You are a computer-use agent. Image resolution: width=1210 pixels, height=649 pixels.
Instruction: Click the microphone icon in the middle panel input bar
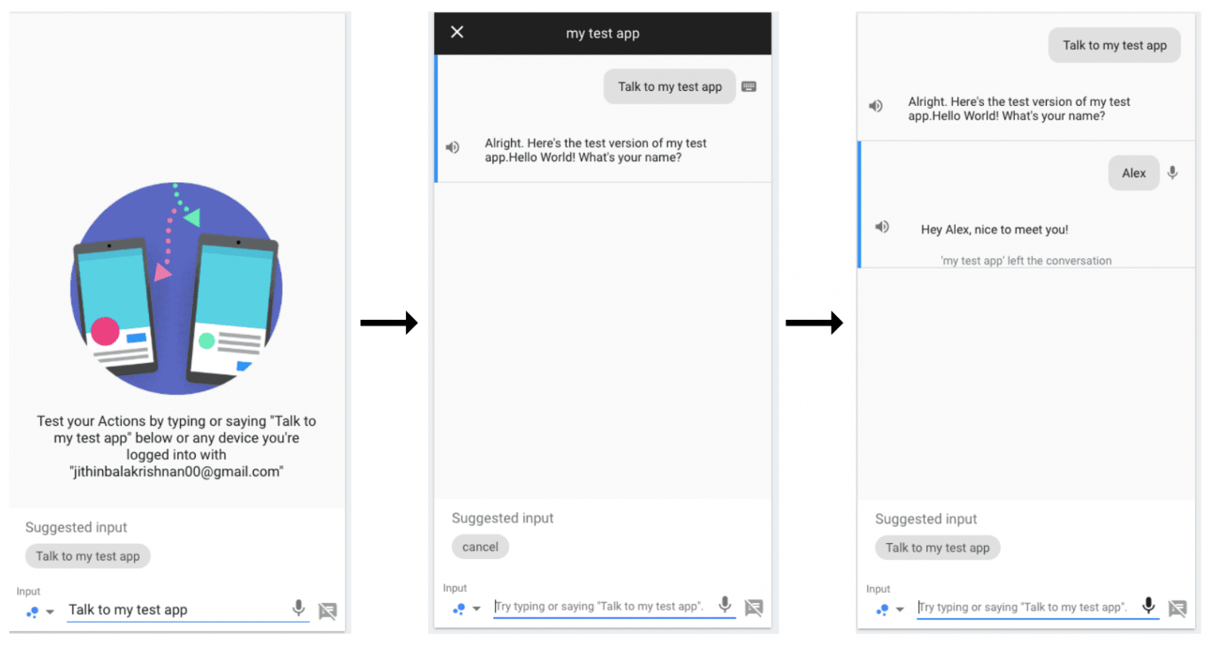point(724,604)
